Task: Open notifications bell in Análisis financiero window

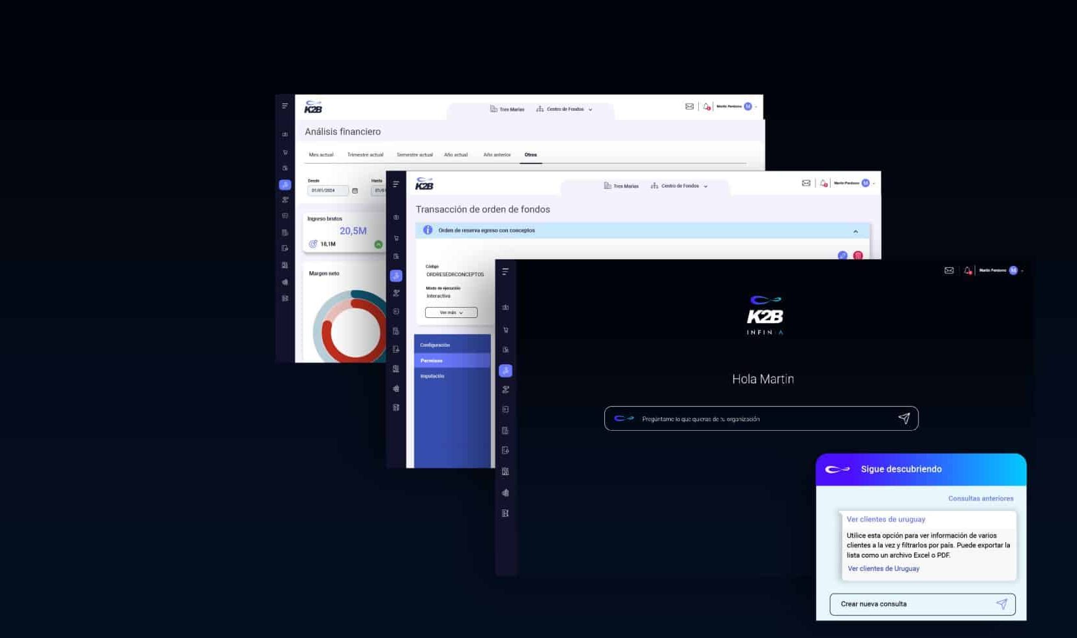Action: pyautogui.click(x=706, y=106)
